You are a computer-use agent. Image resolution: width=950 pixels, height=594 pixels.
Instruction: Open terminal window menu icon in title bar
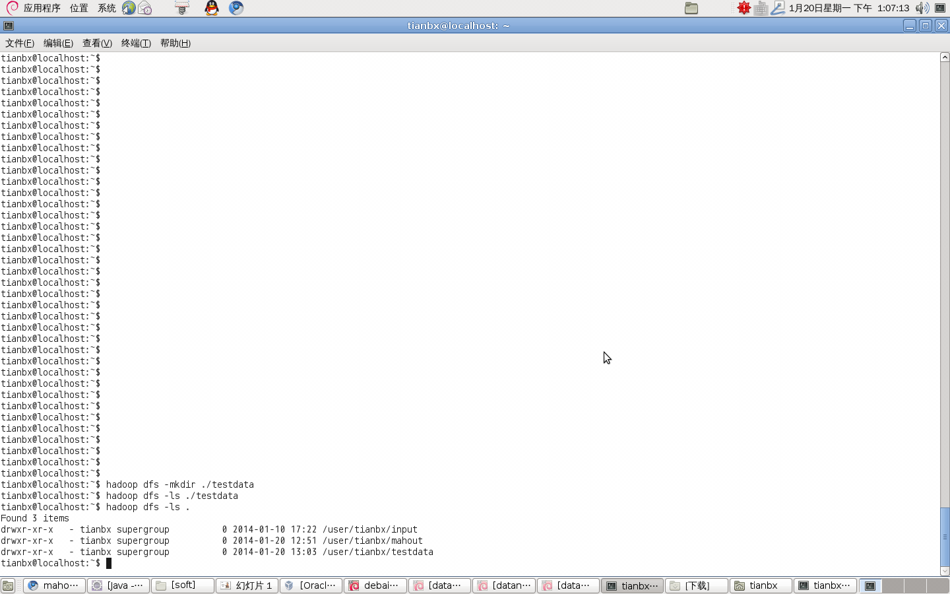9,26
